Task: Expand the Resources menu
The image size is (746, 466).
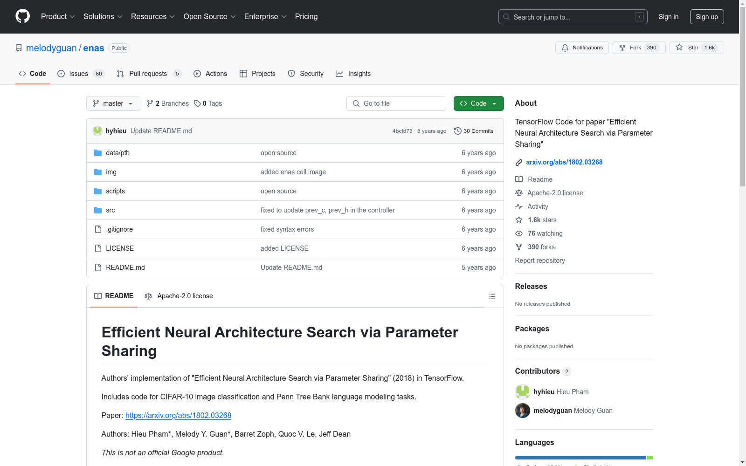Action: [x=153, y=16]
